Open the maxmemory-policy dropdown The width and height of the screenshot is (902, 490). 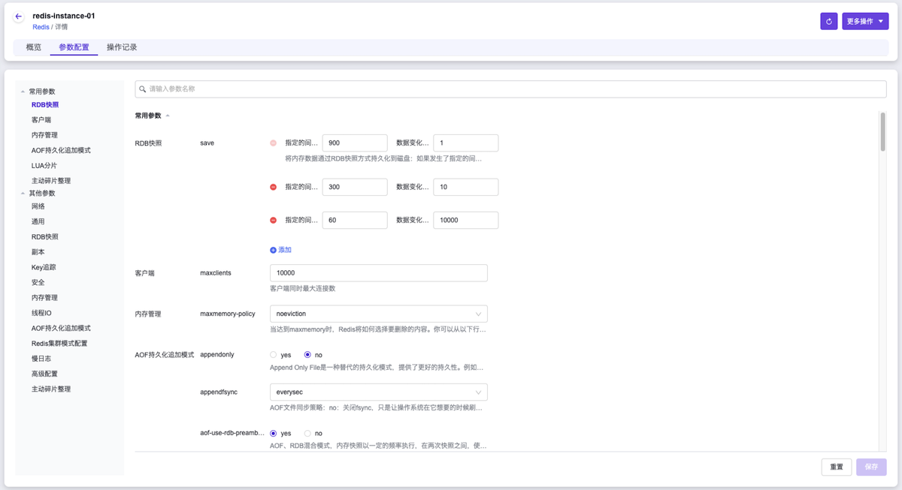pos(378,314)
